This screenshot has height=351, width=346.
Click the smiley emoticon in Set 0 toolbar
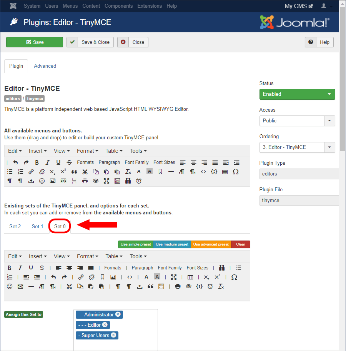[10, 286]
